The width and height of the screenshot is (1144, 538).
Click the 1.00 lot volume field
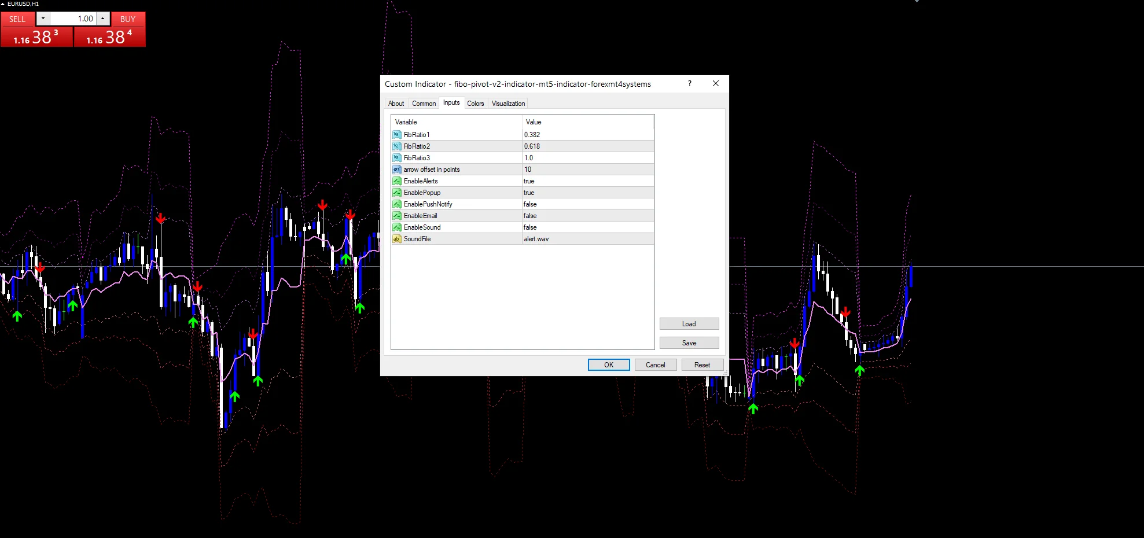[73, 19]
